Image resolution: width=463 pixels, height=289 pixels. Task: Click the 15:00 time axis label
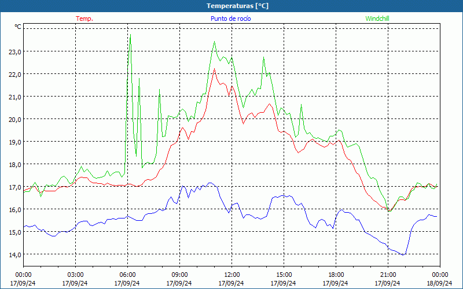284,275
